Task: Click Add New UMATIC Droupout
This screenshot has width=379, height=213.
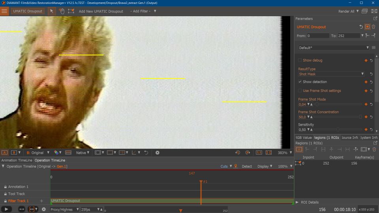Action: coord(101,11)
